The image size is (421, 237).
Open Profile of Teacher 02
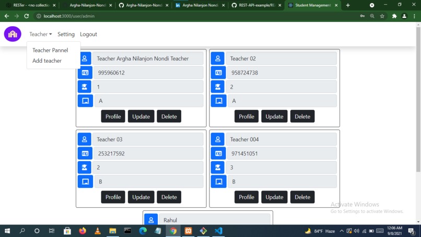[x=247, y=116]
